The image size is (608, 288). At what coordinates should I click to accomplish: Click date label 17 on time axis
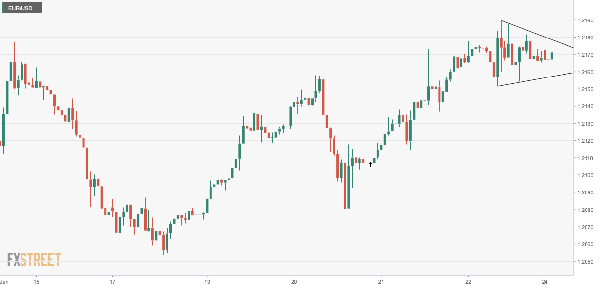(x=112, y=282)
